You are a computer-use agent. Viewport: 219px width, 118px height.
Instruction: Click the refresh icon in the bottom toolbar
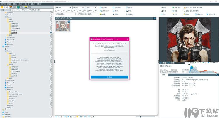tap(71, 117)
